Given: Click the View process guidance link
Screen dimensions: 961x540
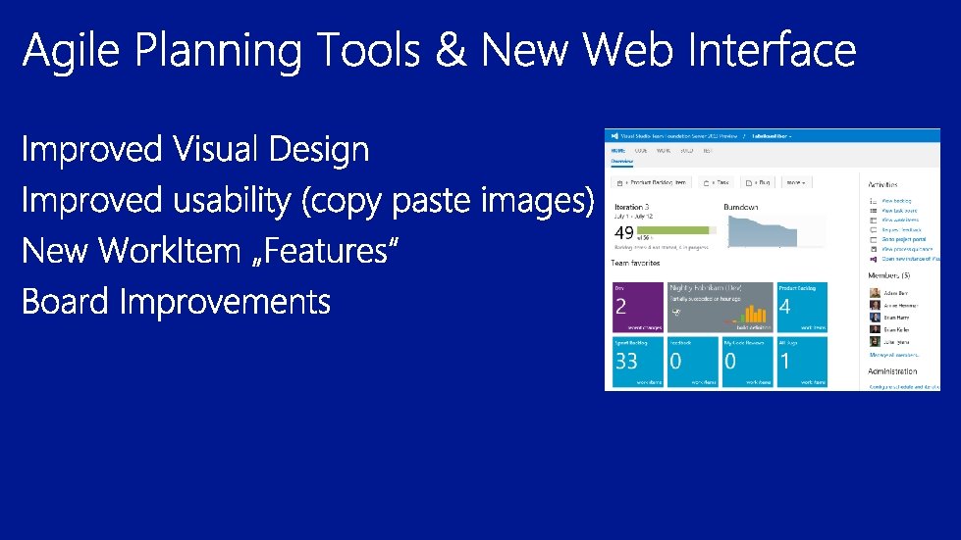Looking at the screenshot, I should point(907,250).
